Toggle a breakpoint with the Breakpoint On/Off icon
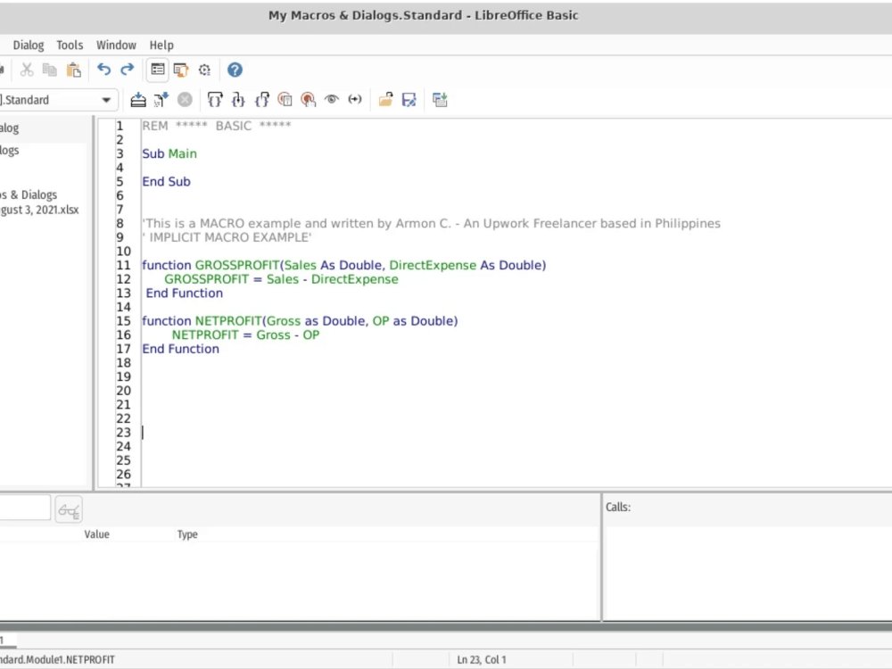The height and width of the screenshot is (669, 892). pos(285,100)
